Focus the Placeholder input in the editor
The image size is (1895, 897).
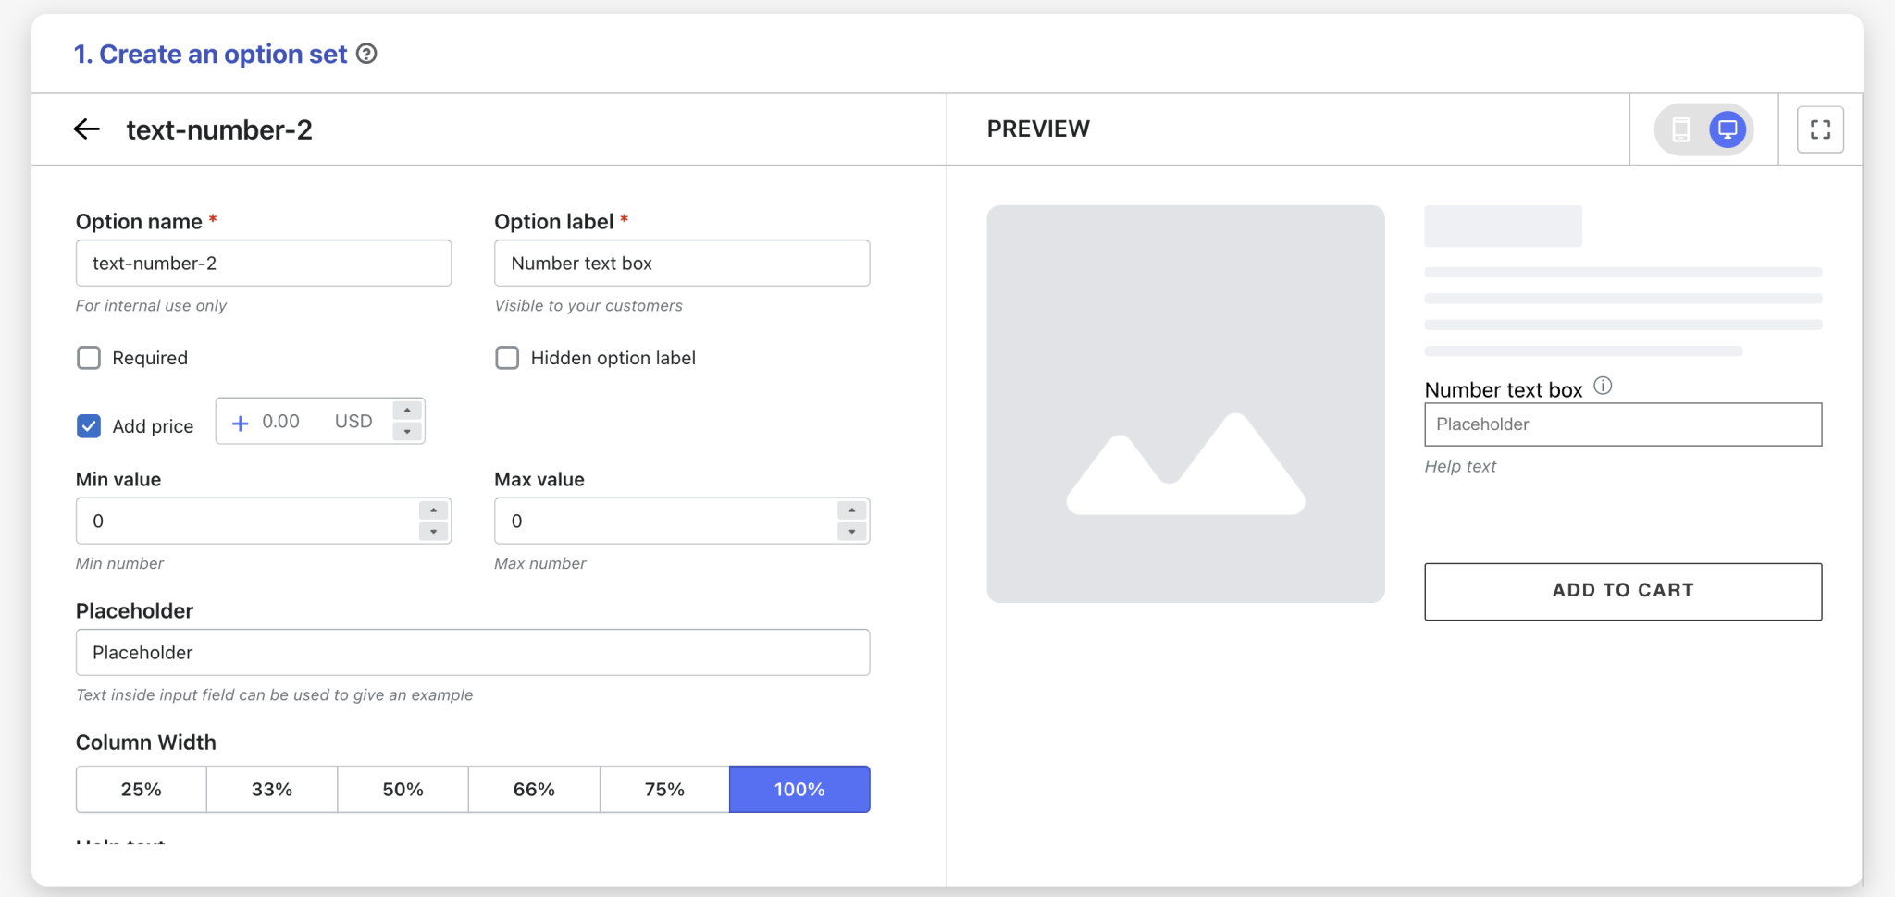coord(472,653)
